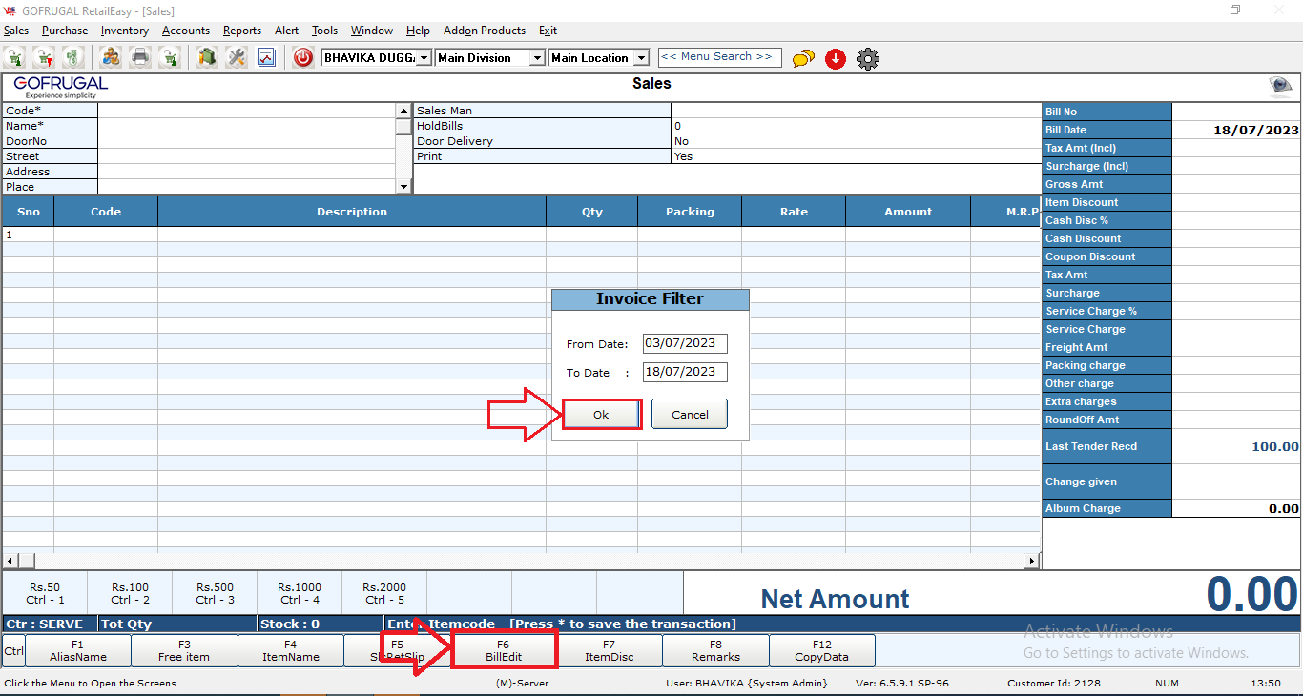The height and width of the screenshot is (696, 1303).
Task: Click the Amount column header
Action: point(908,212)
